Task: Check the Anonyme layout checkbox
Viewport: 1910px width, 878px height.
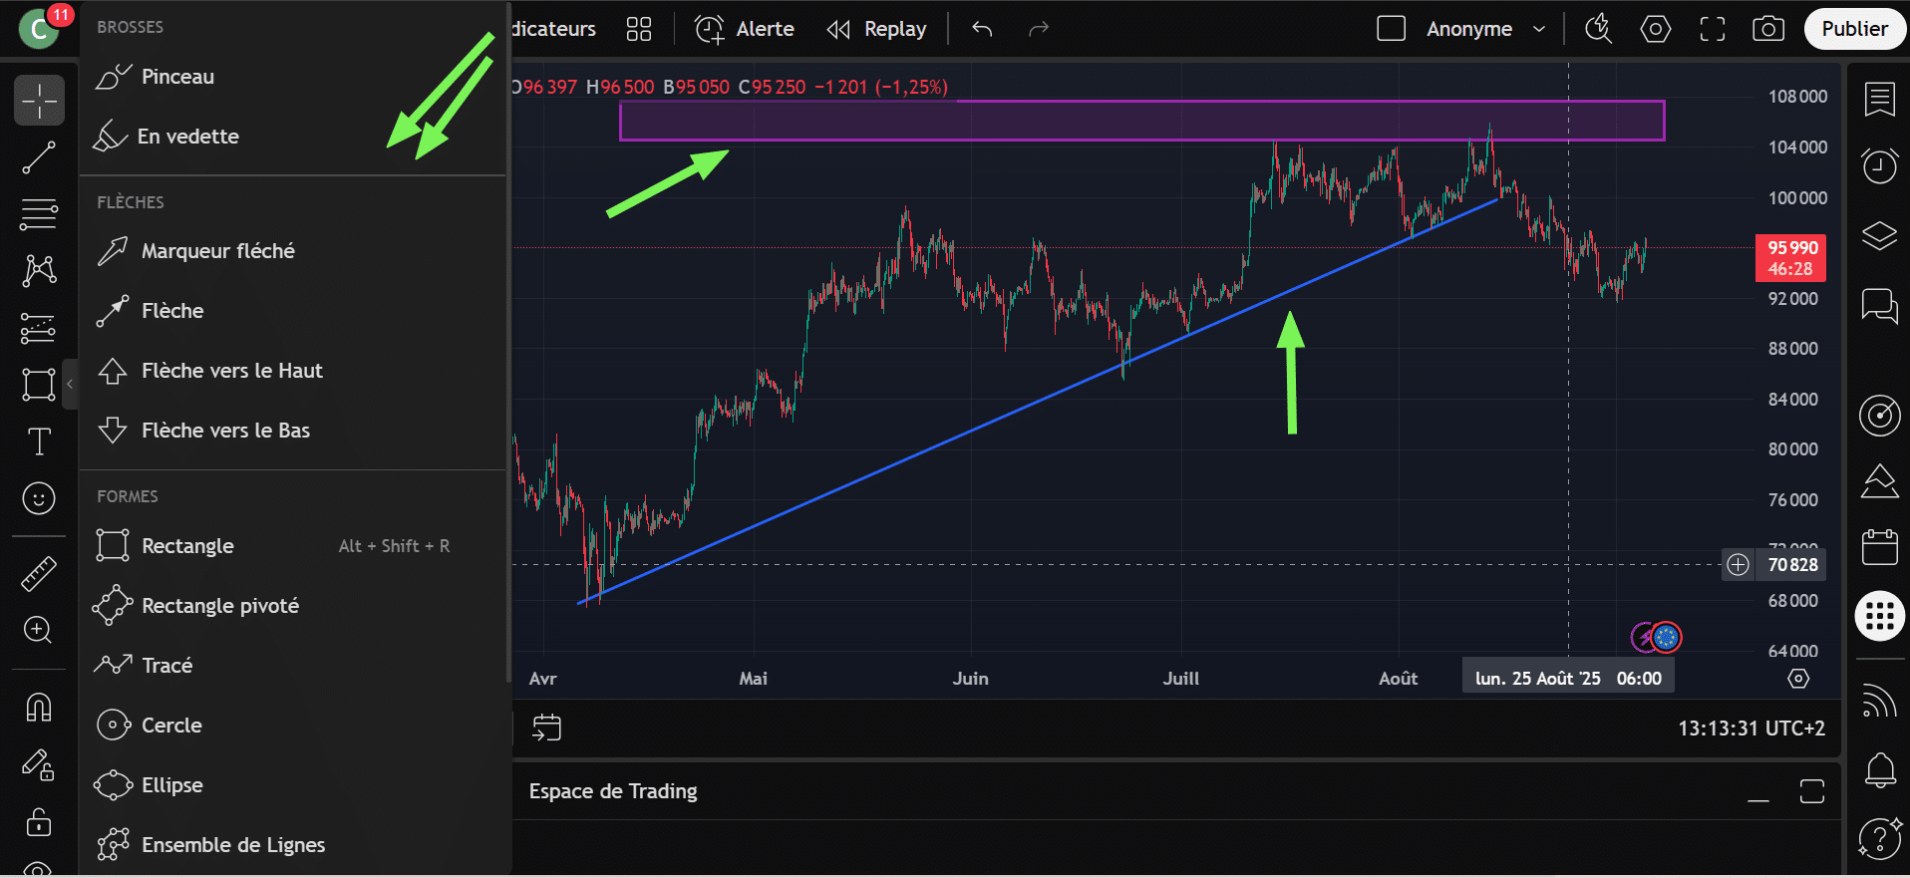Action: click(1391, 29)
